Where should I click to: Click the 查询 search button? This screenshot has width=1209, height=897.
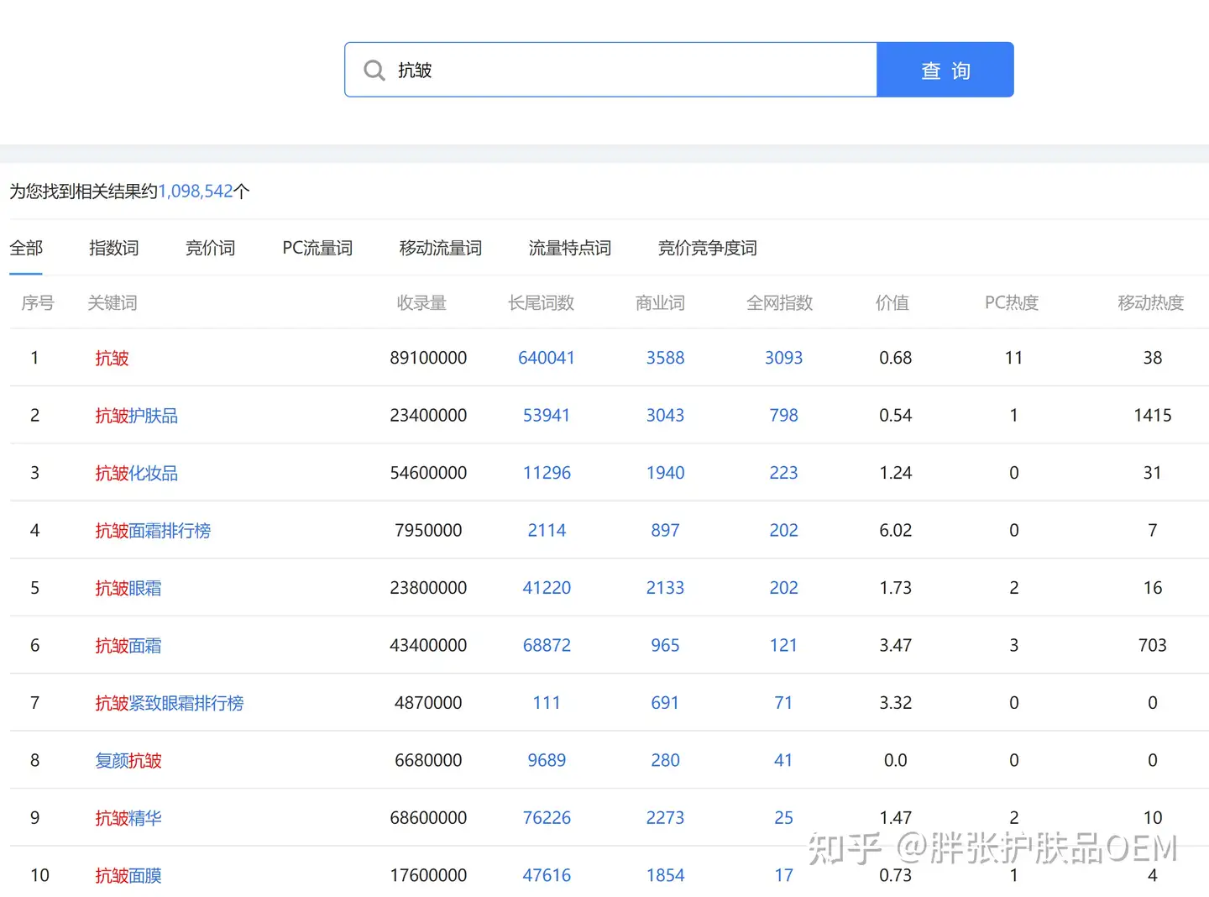coord(945,70)
